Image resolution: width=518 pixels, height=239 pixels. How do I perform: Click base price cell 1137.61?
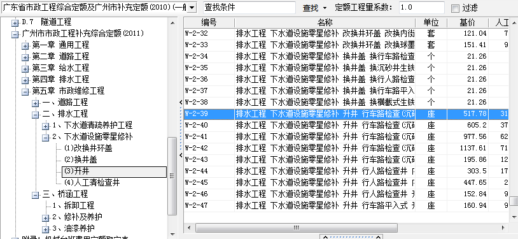pos(468,148)
